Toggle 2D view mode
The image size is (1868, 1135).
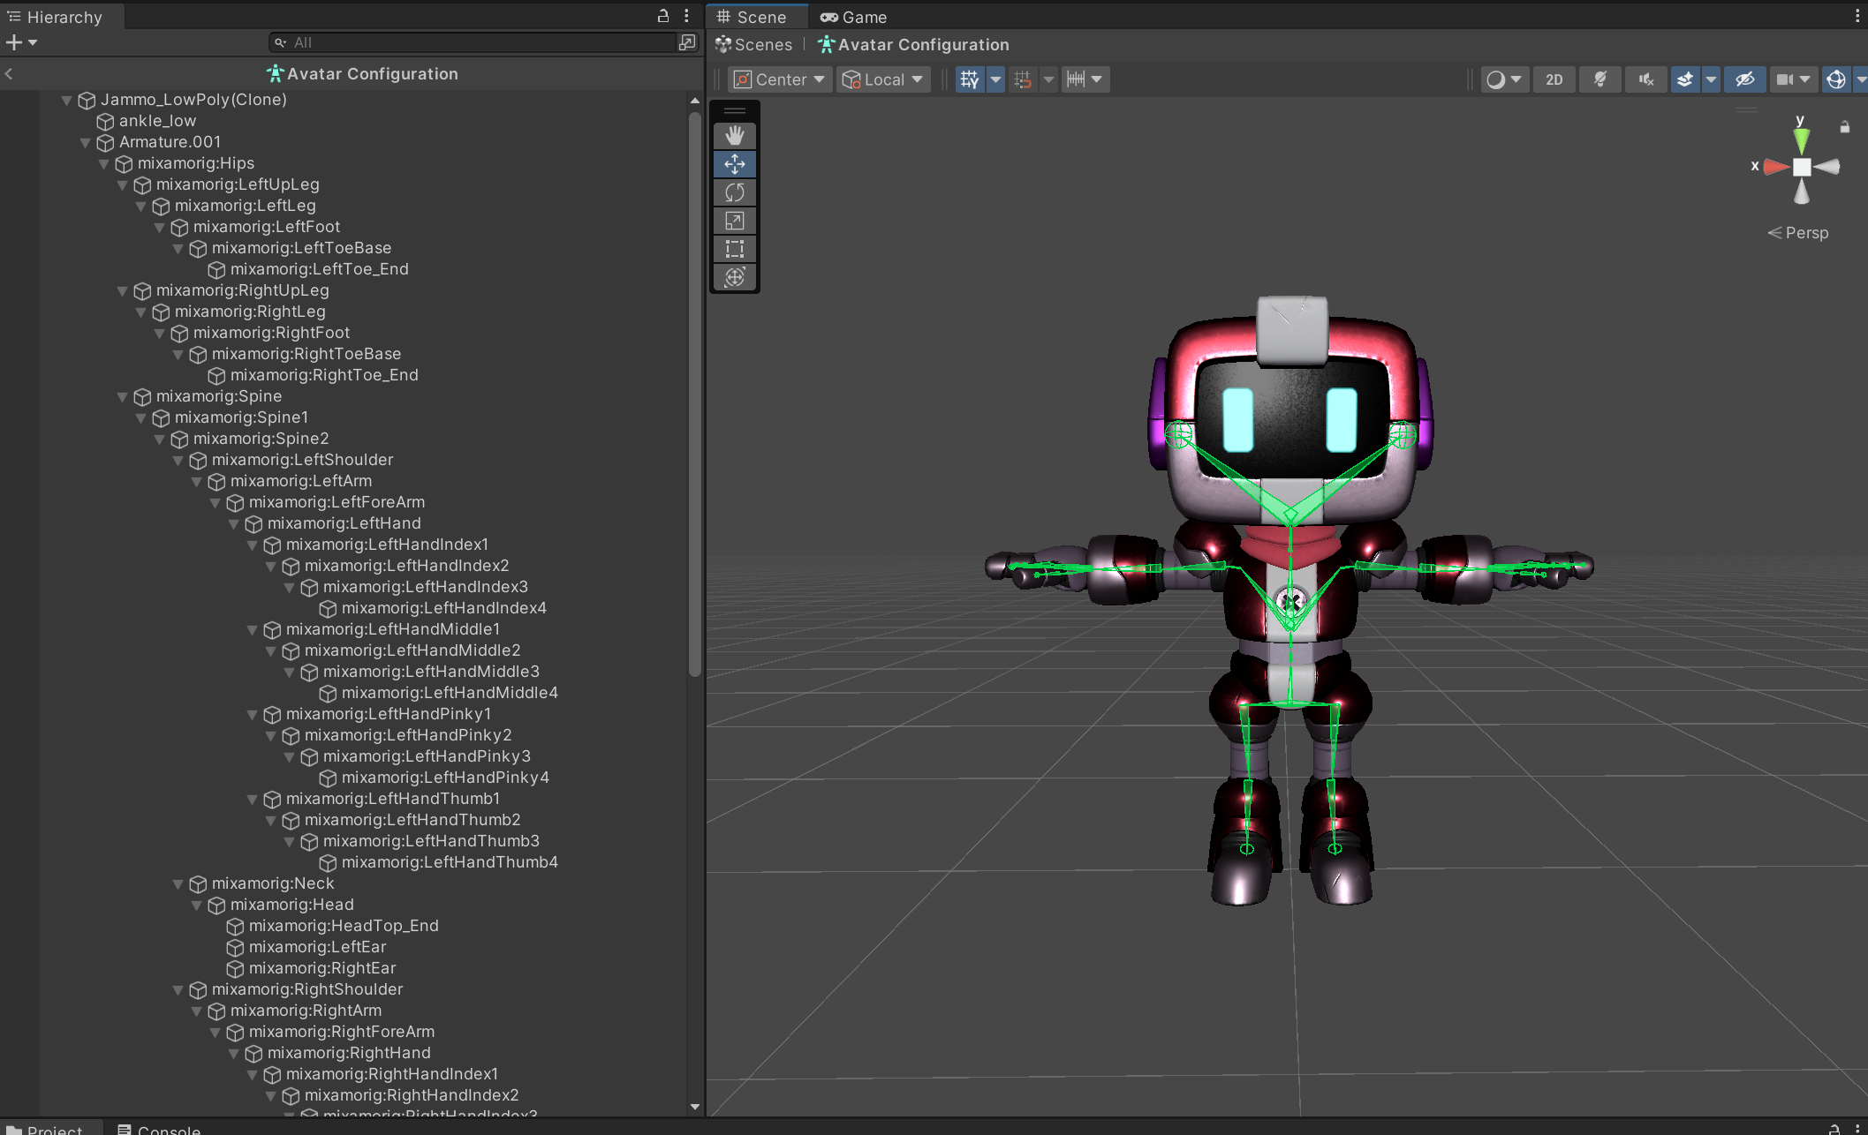pos(1554,79)
